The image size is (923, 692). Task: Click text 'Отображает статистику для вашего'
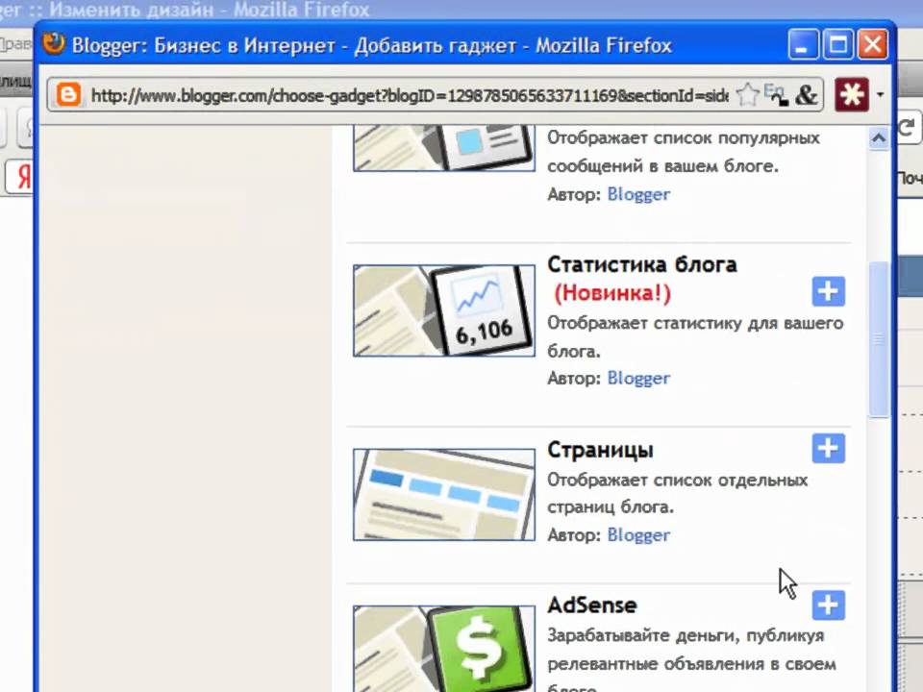coord(695,323)
